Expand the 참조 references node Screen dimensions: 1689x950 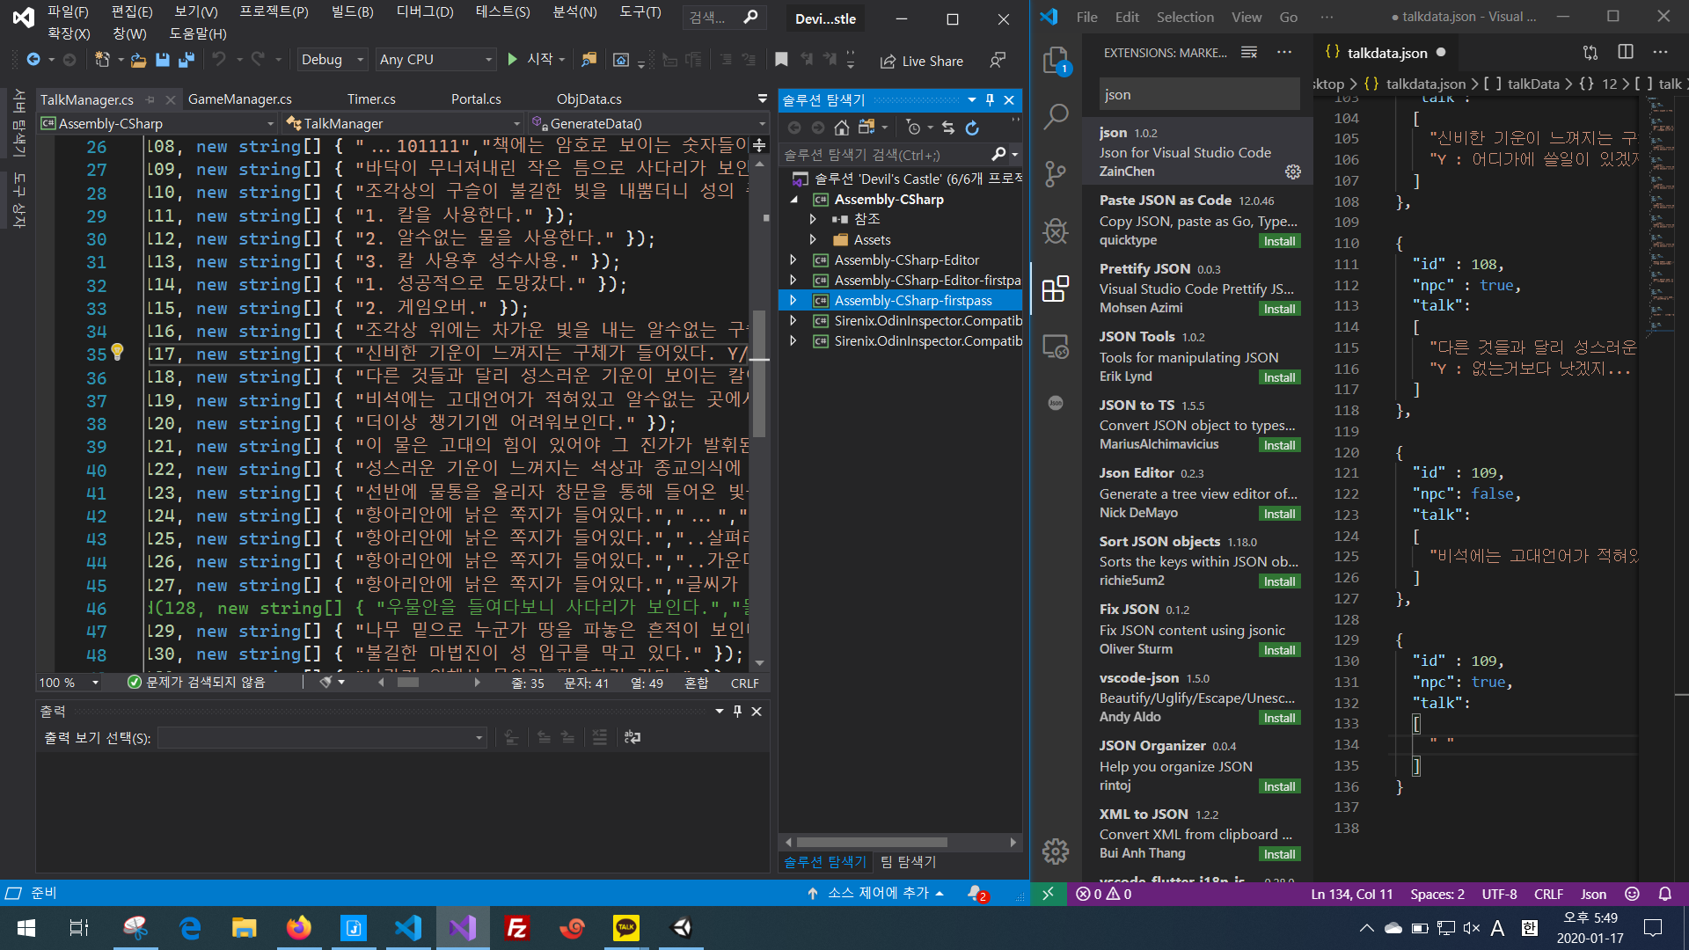pyautogui.click(x=813, y=219)
